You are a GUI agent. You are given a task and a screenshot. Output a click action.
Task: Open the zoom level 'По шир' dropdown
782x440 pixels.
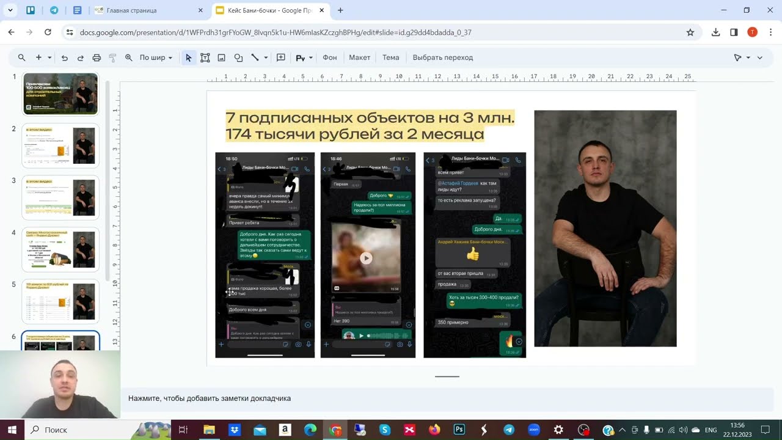(156, 57)
